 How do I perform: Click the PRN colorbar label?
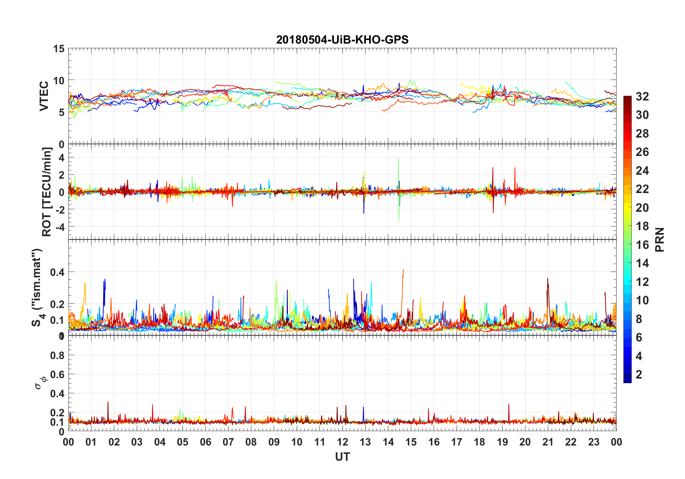(x=659, y=239)
